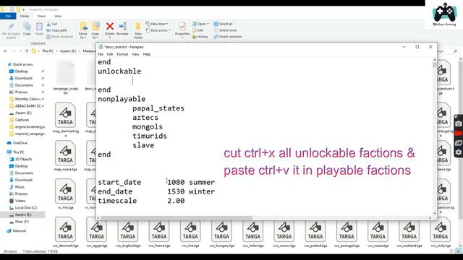Open the Easy access dropdown
This screenshot has height=260, width=463.
[x=158, y=30]
